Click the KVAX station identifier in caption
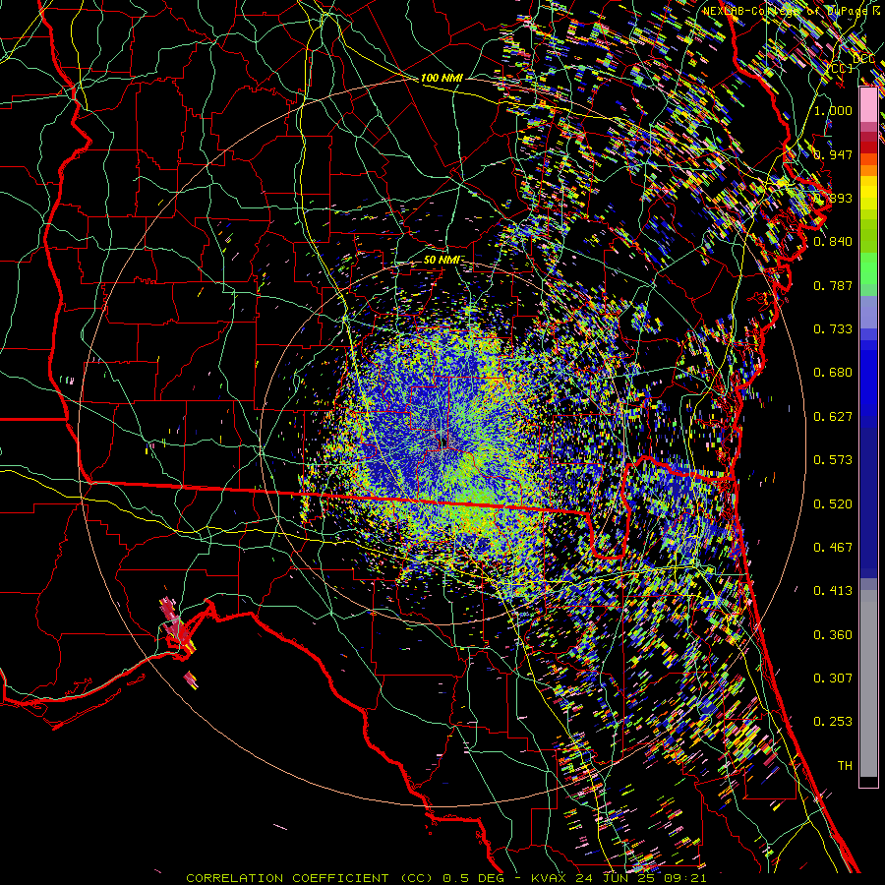 (x=551, y=878)
